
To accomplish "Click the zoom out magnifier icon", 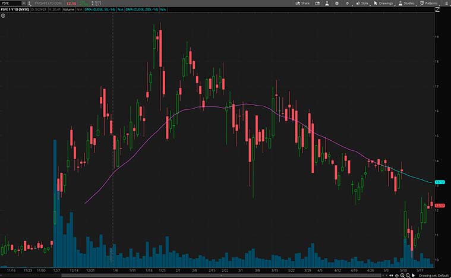I will (x=408, y=276).
